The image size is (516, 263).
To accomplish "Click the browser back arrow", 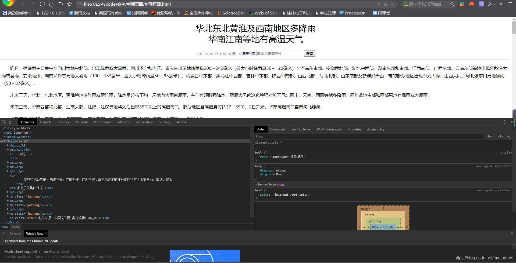I will pos(24,4).
